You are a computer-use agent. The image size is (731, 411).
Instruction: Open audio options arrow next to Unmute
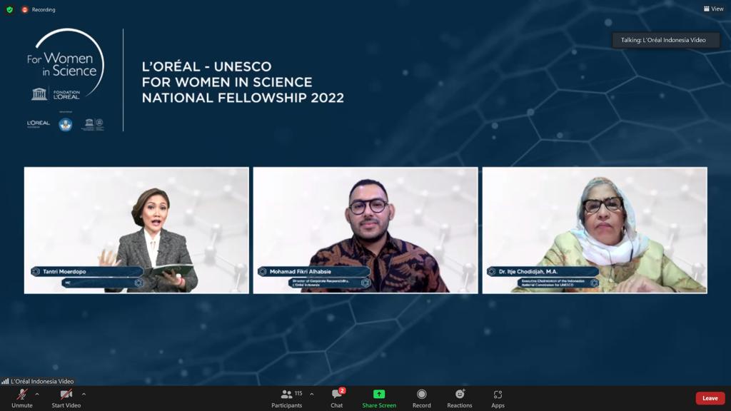[37, 394]
